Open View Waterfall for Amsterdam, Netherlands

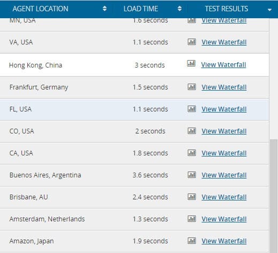(x=224, y=219)
